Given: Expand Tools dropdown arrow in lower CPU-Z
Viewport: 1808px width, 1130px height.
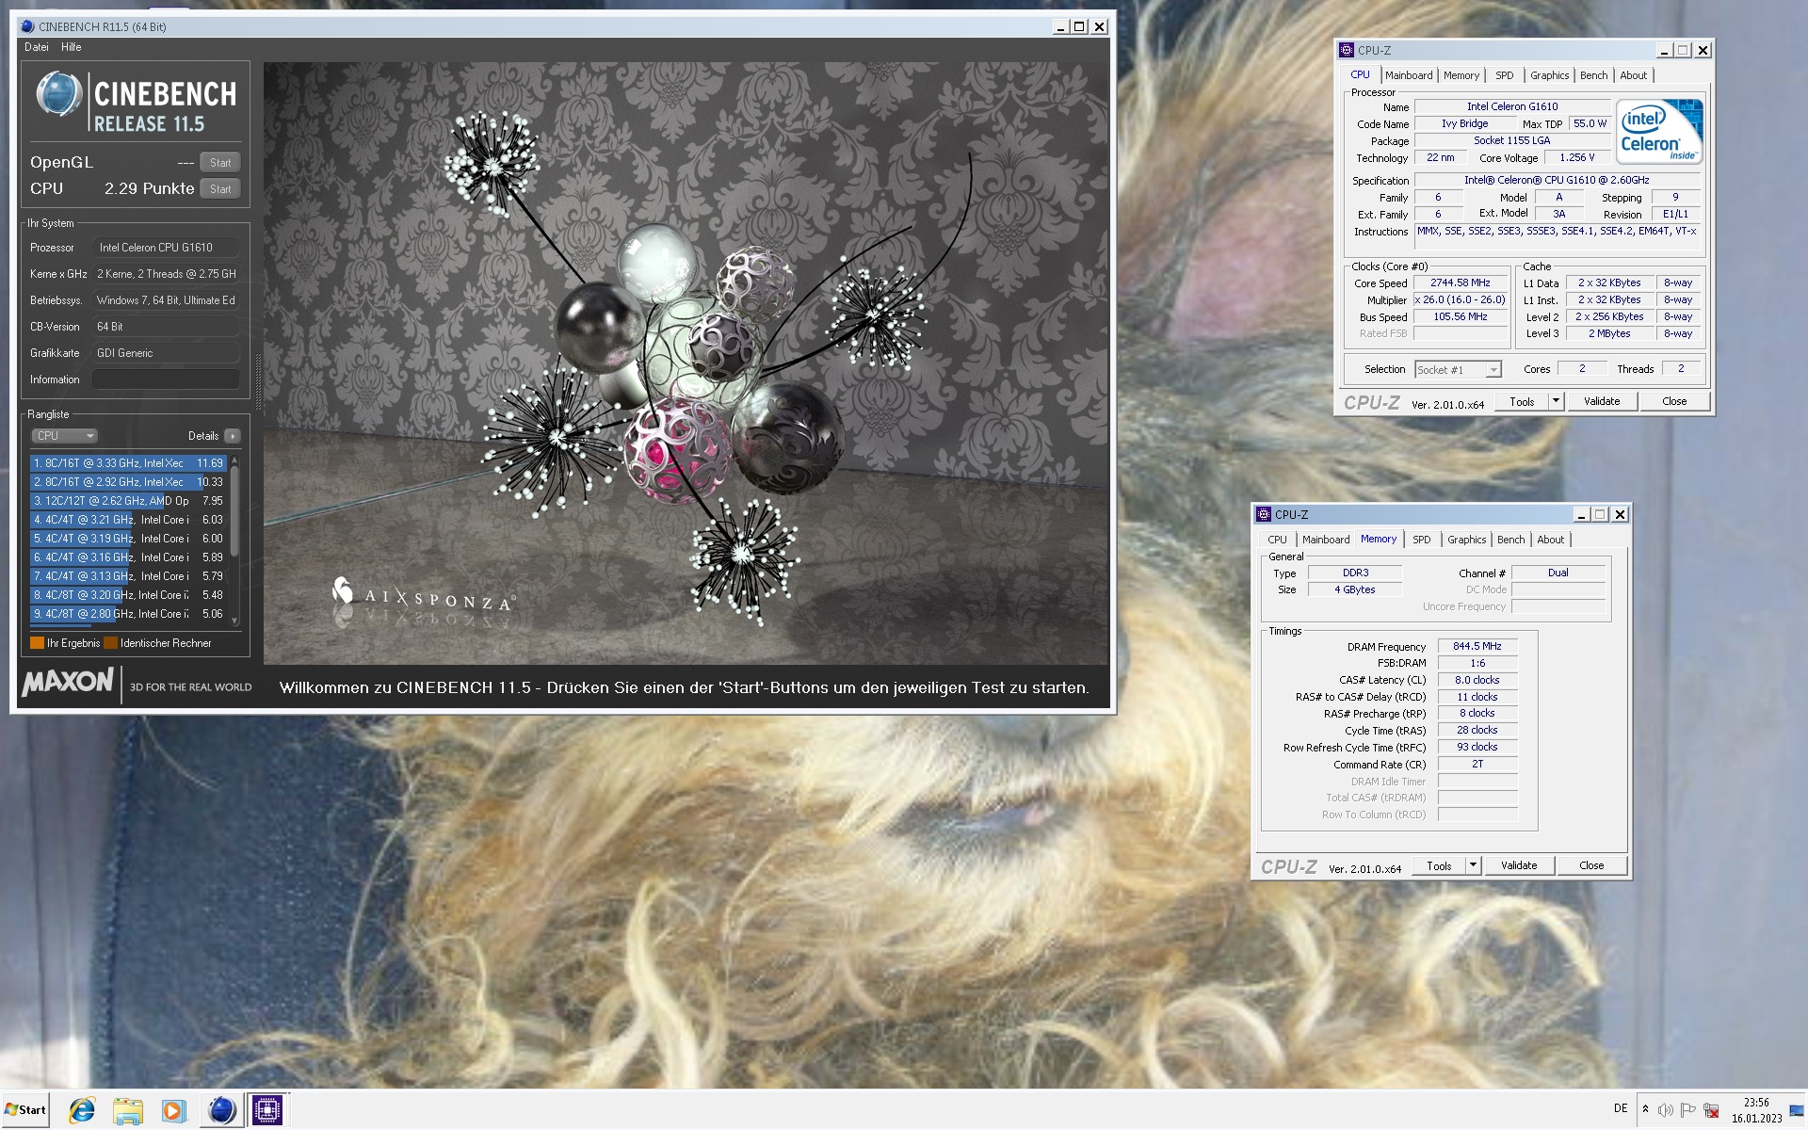Looking at the screenshot, I should click(x=1473, y=866).
